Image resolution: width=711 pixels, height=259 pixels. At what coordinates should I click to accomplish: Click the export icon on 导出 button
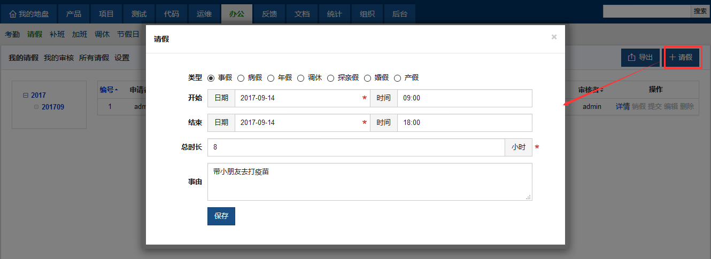click(631, 57)
